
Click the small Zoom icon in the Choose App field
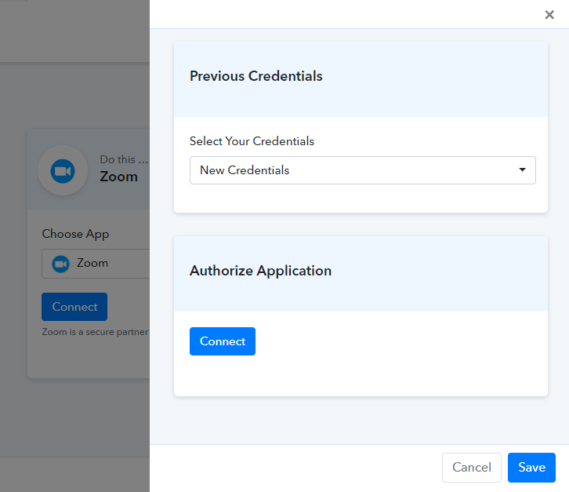(60, 264)
